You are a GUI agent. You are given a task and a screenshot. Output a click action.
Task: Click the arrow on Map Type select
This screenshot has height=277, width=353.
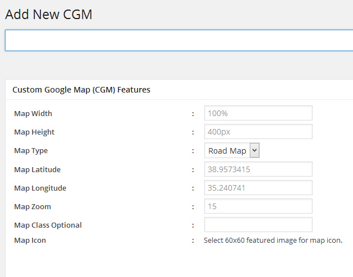click(x=254, y=150)
